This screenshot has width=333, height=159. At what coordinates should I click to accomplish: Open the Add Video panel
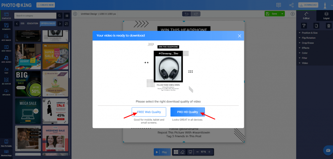(x=6, y=49)
